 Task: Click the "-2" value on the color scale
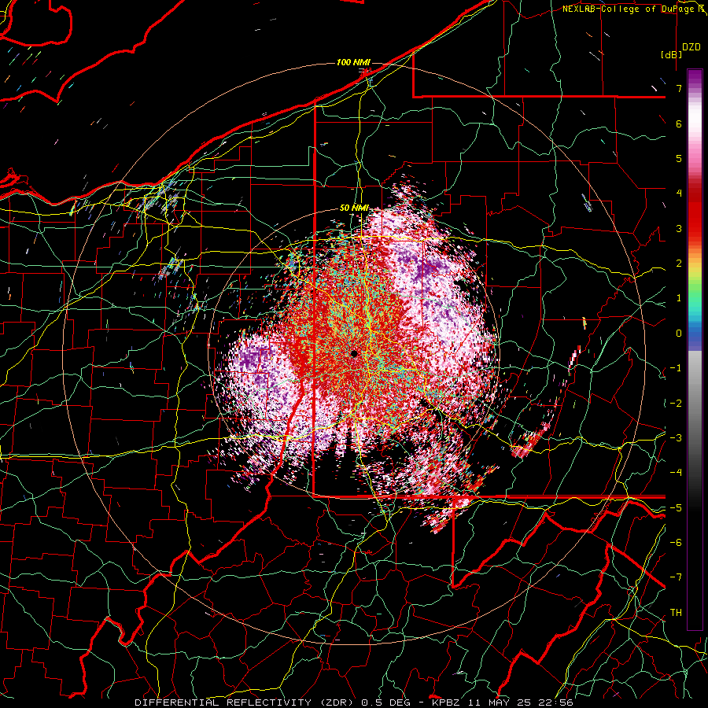[x=676, y=403]
